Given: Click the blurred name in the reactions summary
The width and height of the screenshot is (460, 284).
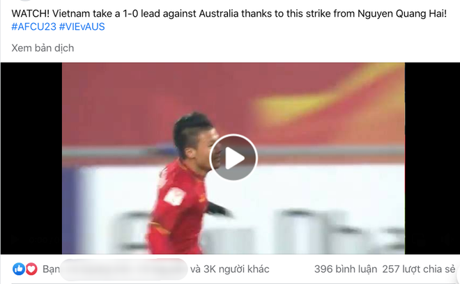Looking at the screenshot, I should click(124, 269).
